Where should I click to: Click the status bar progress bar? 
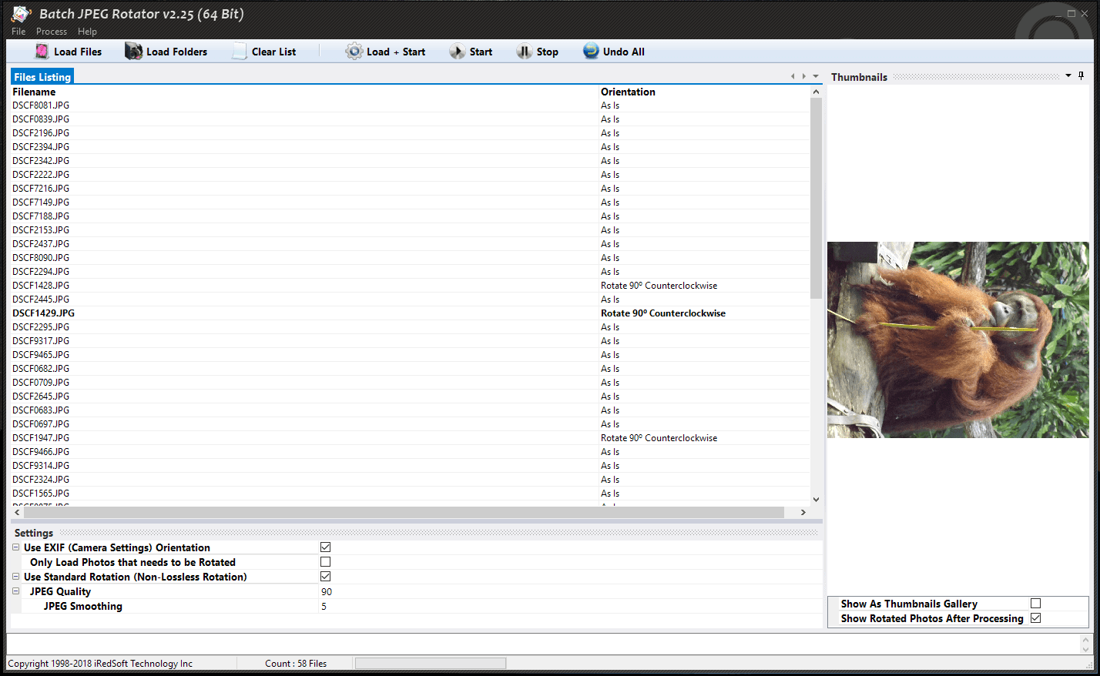[x=431, y=663]
